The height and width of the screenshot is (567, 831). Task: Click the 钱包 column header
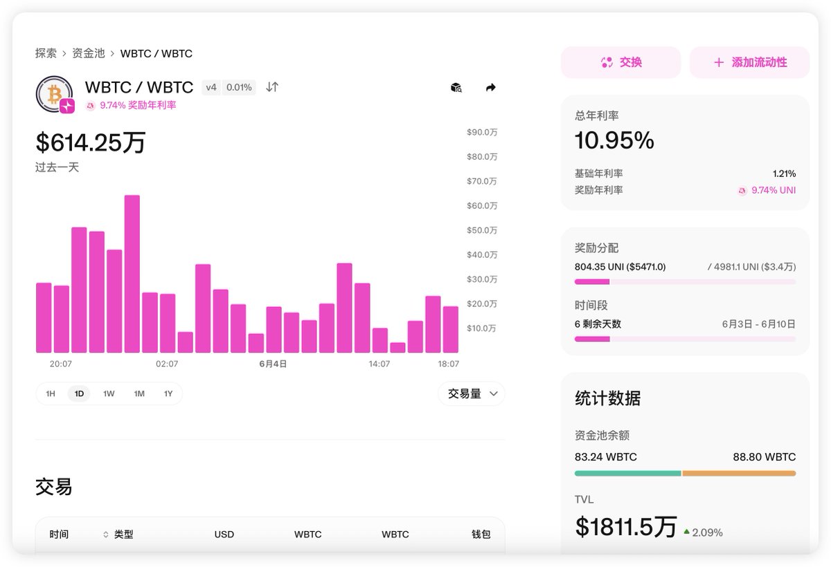[481, 535]
